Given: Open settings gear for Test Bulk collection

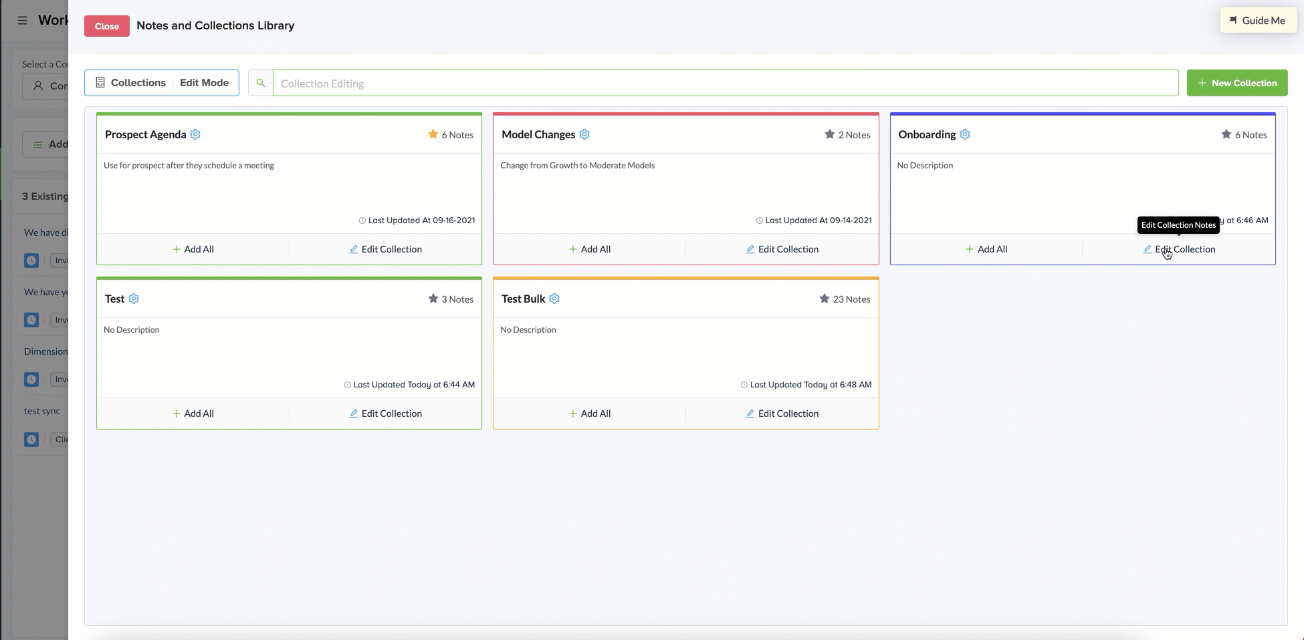Looking at the screenshot, I should point(554,299).
